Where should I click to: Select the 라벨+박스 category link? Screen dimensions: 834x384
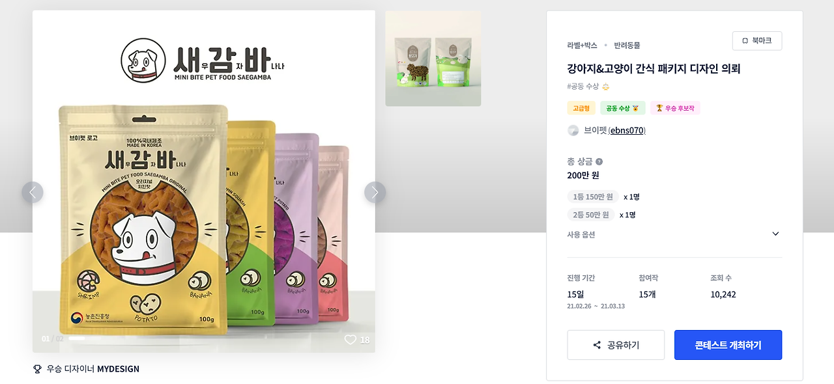point(582,46)
